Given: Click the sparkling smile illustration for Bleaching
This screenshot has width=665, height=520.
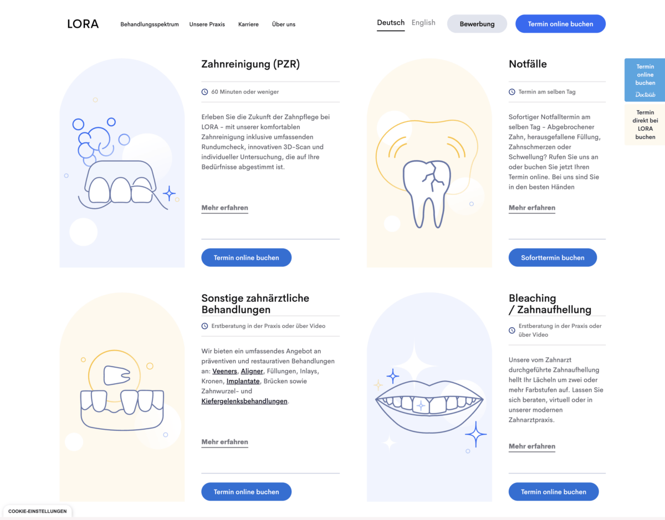Looking at the screenshot, I should pos(429,397).
